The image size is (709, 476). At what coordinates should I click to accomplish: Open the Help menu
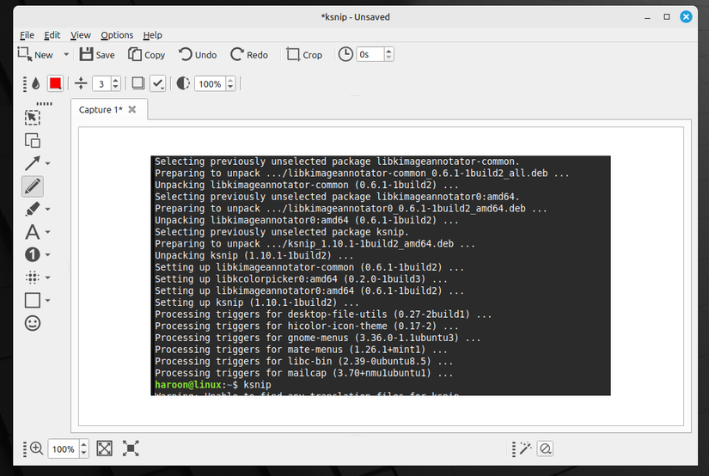pos(152,35)
